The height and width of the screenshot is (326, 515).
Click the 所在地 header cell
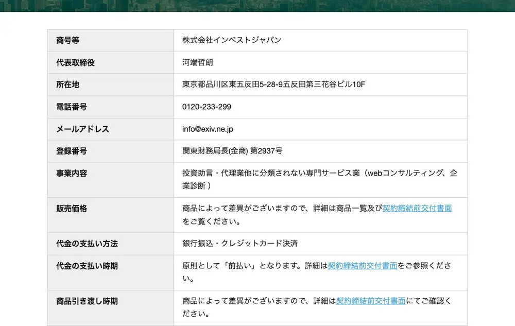coord(111,84)
